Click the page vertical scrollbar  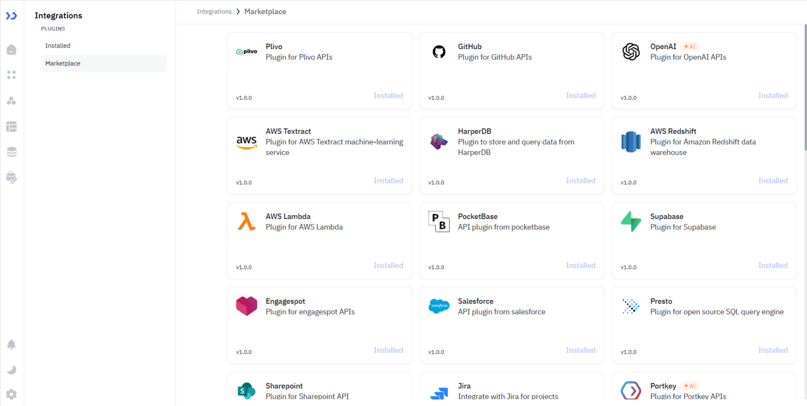tap(805, 87)
